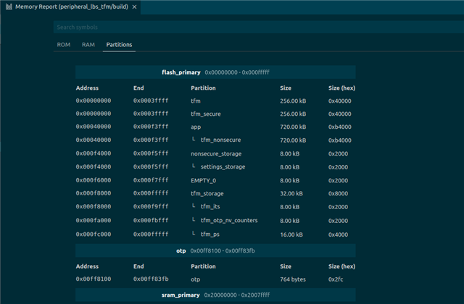The width and height of the screenshot is (464, 304).
Task: Click the tfm_otp_nv_counters child partition
Action: click(x=228, y=220)
